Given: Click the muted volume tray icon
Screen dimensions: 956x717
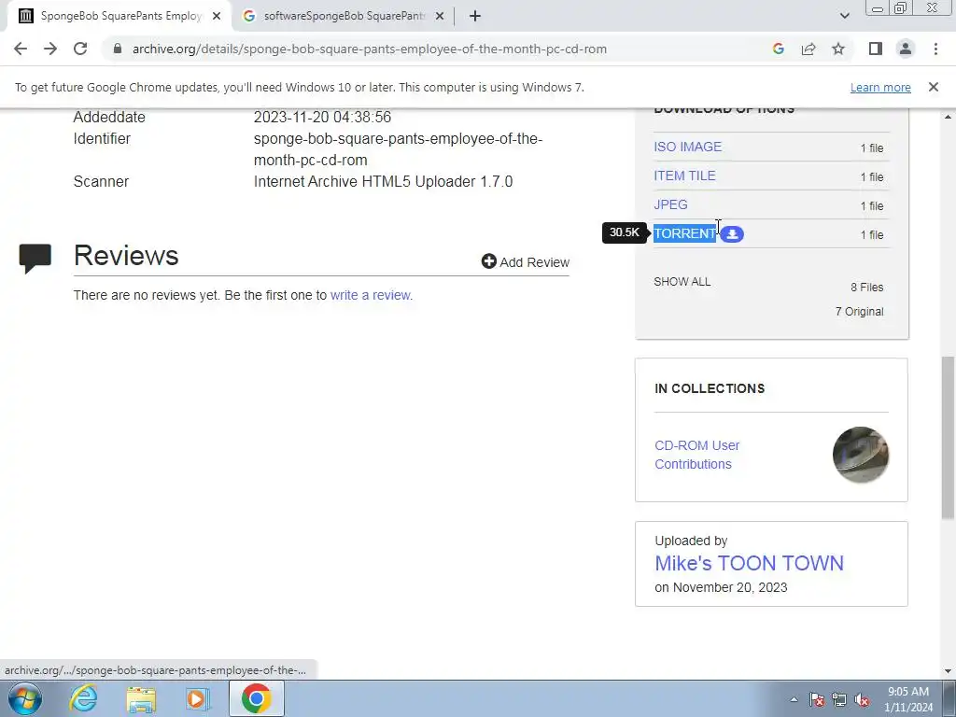Looking at the screenshot, I should pos(862,699).
